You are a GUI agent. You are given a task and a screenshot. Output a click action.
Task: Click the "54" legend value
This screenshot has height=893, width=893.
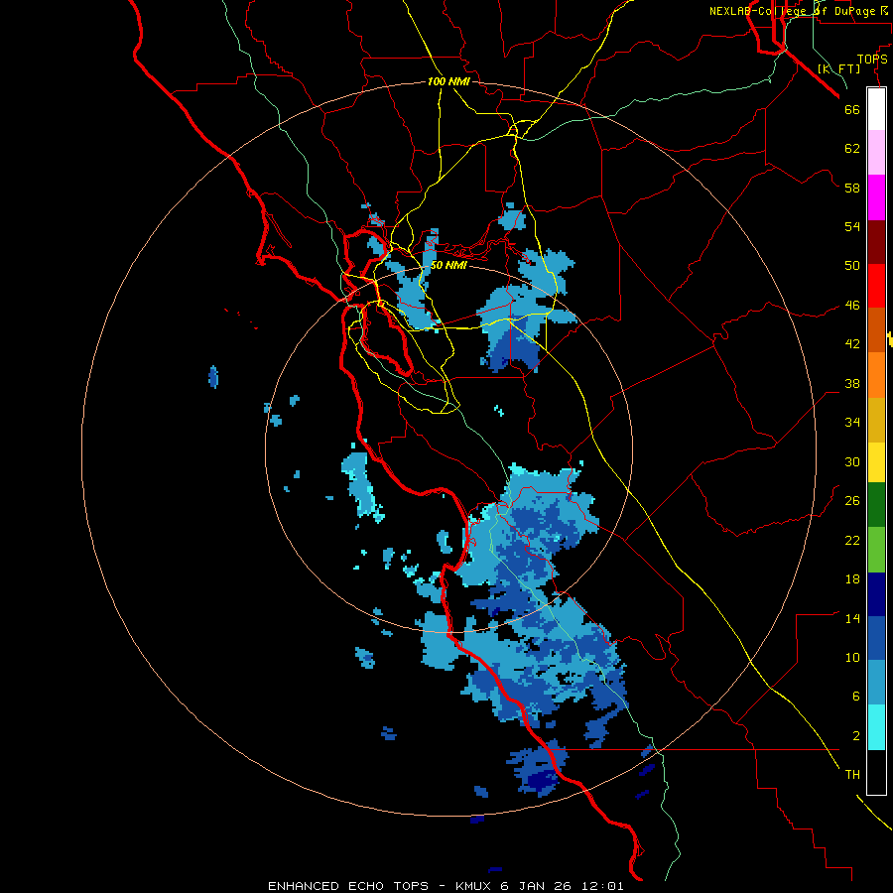[x=852, y=226]
